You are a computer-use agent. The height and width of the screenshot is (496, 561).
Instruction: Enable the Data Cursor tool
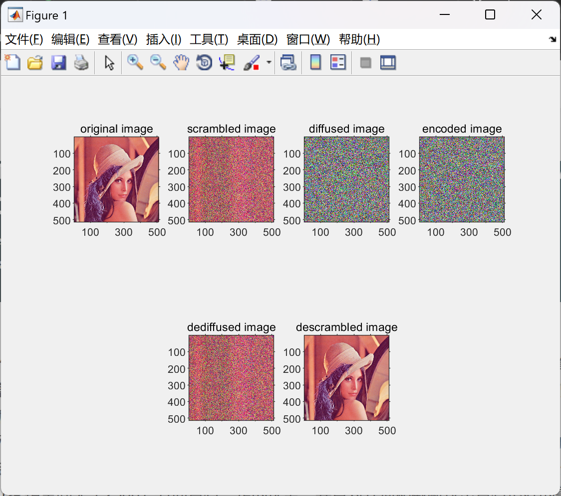click(x=227, y=62)
